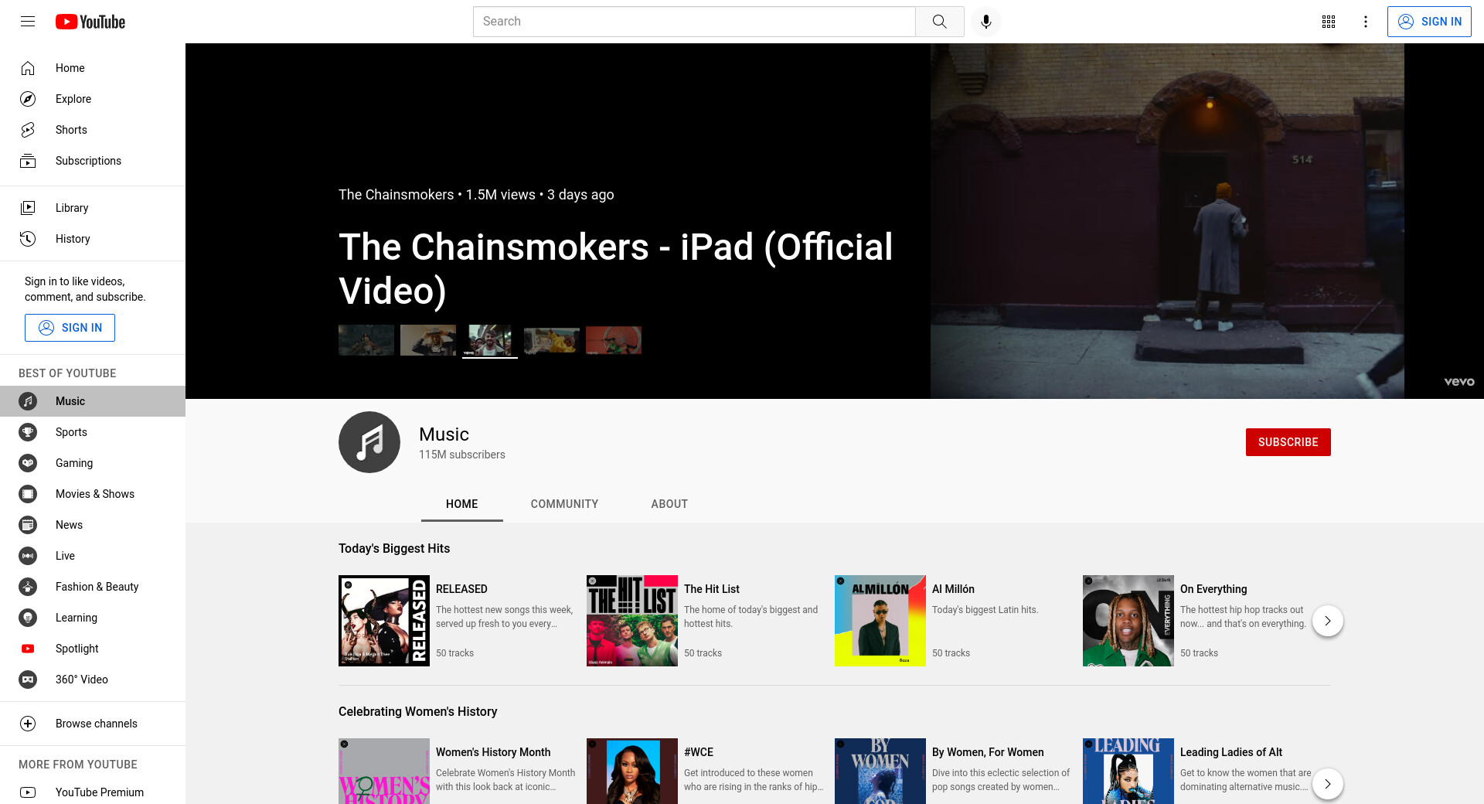
Task: Open the Fashion & Beauty icon
Action: tap(28, 587)
